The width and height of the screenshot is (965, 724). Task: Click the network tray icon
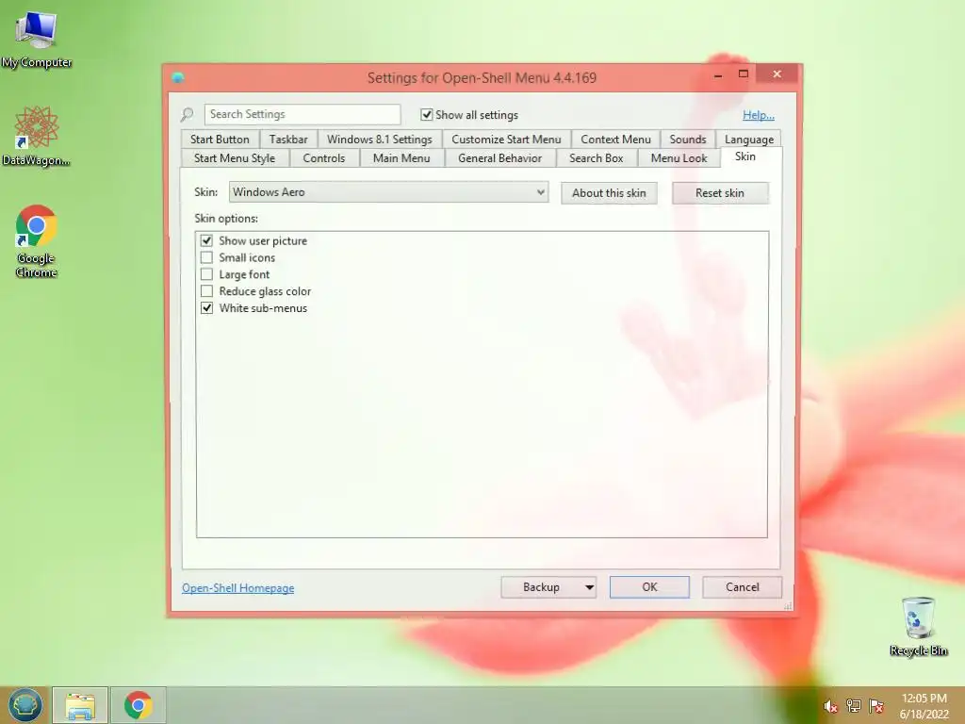click(854, 706)
